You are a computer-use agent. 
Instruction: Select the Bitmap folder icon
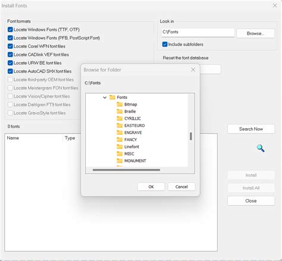[120, 104]
